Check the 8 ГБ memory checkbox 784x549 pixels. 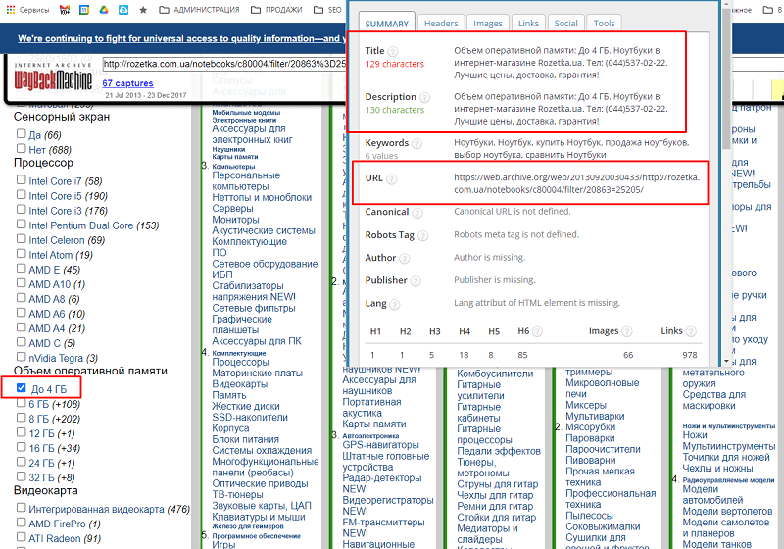tap(21, 417)
